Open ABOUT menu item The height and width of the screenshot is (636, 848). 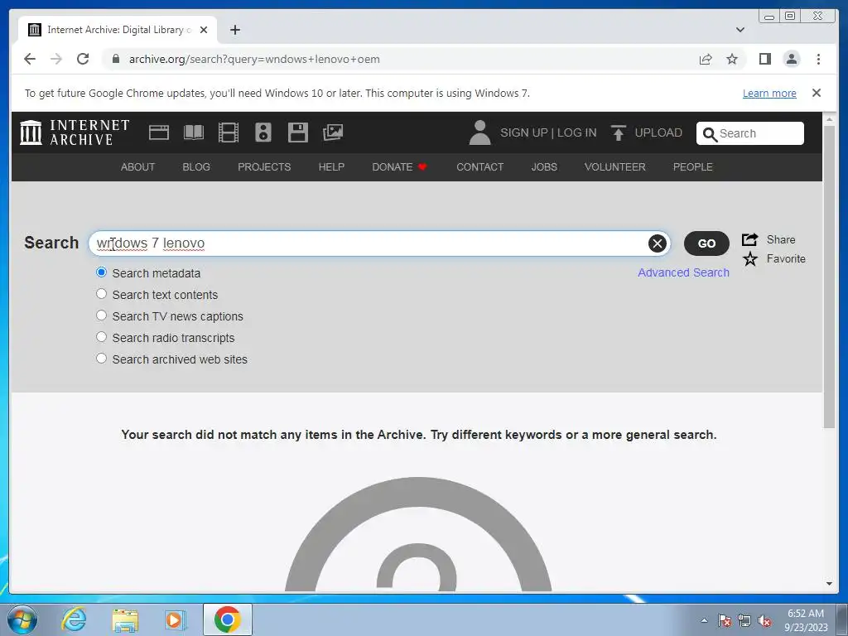point(137,167)
